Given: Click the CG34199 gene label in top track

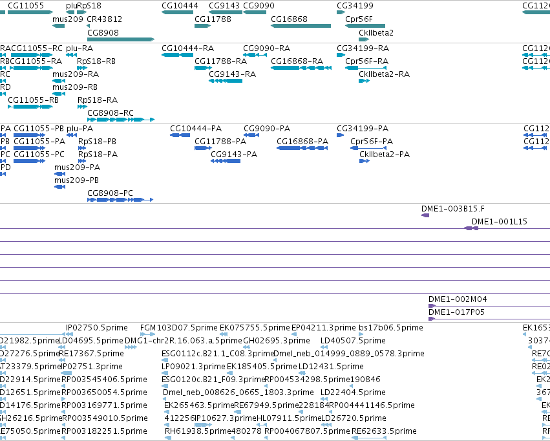Looking at the screenshot, I should [x=355, y=6].
